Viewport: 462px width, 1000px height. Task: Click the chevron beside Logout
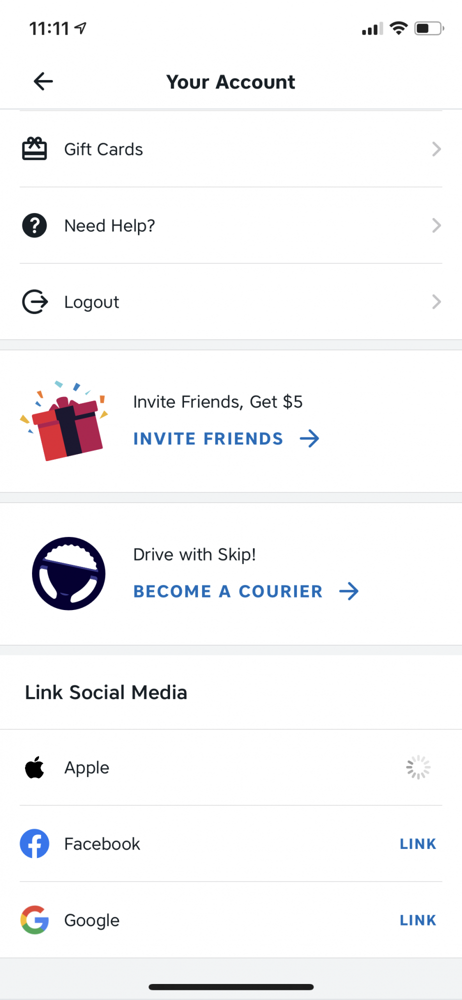tap(436, 302)
